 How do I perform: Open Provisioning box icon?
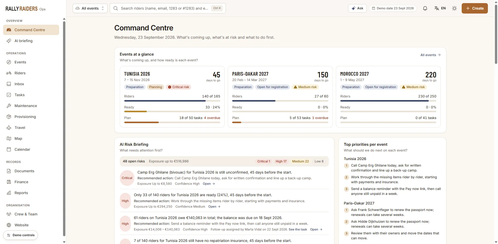click(9, 117)
